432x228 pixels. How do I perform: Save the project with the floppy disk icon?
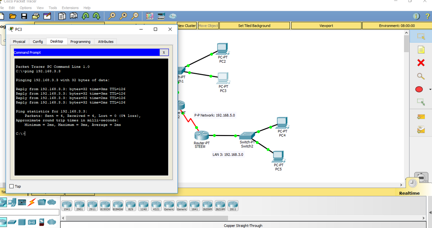pos(24,16)
